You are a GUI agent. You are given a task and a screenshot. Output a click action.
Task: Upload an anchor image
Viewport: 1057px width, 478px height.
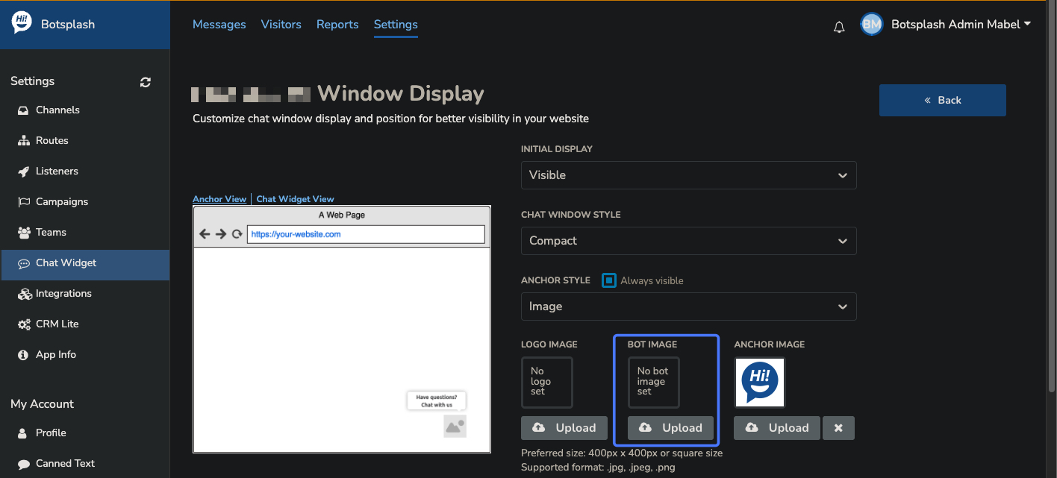tap(777, 428)
